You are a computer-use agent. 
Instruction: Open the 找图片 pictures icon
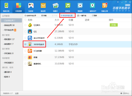[55, 6]
